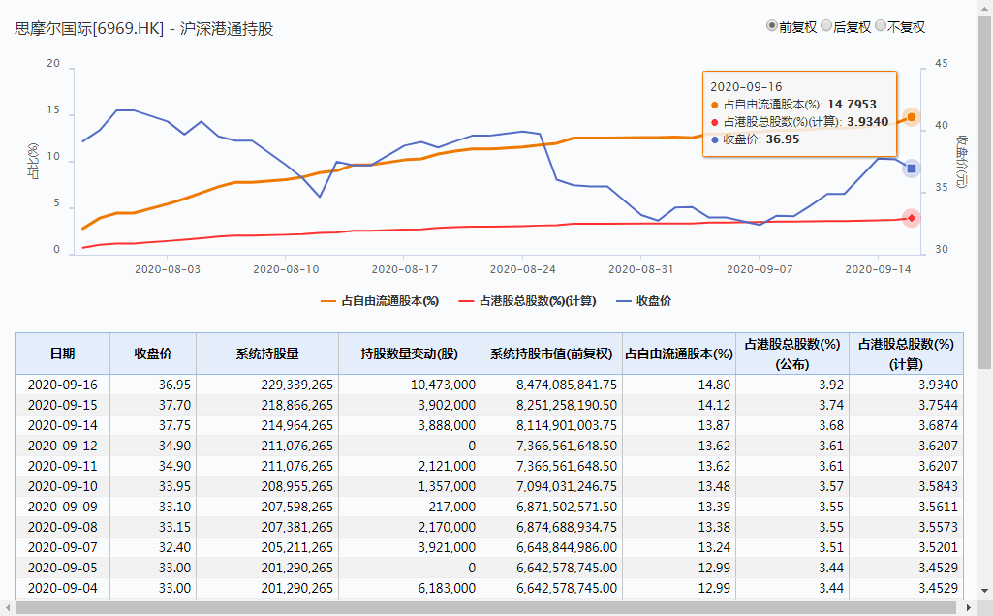Click the calculated percentage 3.7544
This screenshot has width=993, height=616.
pos(938,405)
